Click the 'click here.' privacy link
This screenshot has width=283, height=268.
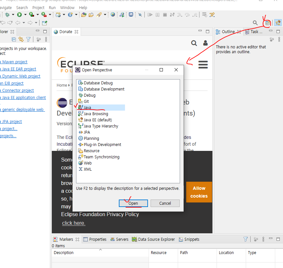click(x=74, y=223)
